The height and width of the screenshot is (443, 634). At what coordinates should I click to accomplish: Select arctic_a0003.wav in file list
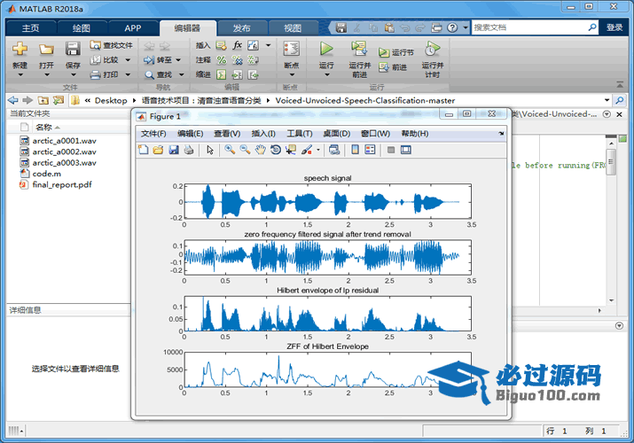pyautogui.click(x=65, y=162)
